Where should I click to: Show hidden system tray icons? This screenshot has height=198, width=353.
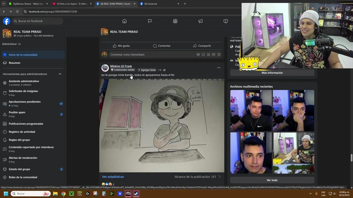pyautogui.click(x=311, y=194)
